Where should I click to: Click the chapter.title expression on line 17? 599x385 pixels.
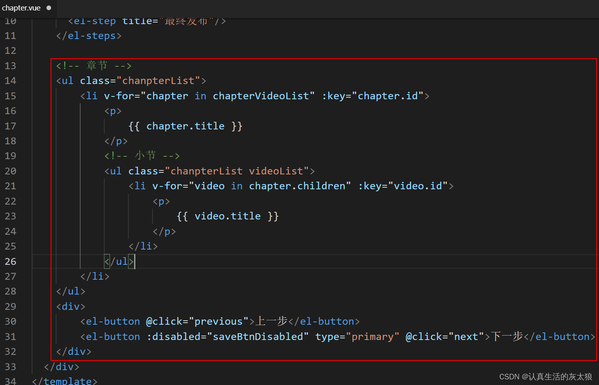(185, 126)
